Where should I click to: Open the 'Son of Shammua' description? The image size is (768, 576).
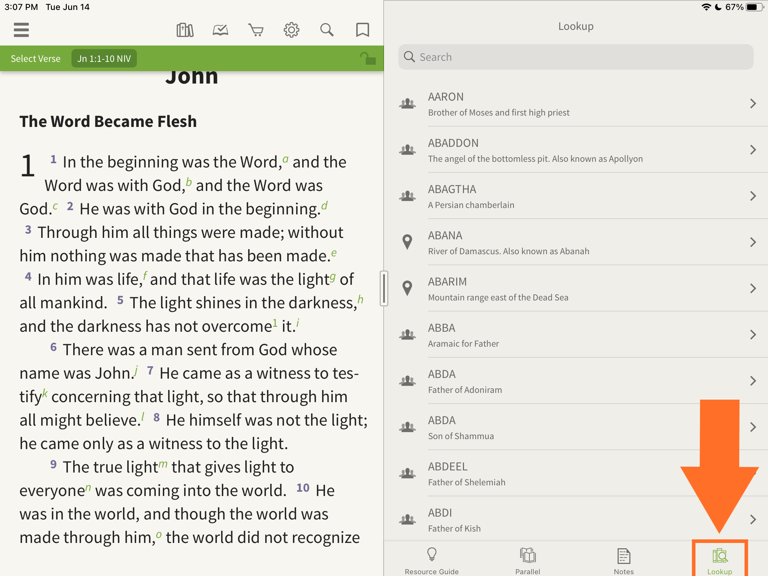pyautogui.click(x=461, y=436)
